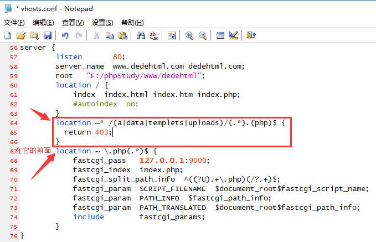Undo the last edit via toolbar

click(x=65, y=35)
